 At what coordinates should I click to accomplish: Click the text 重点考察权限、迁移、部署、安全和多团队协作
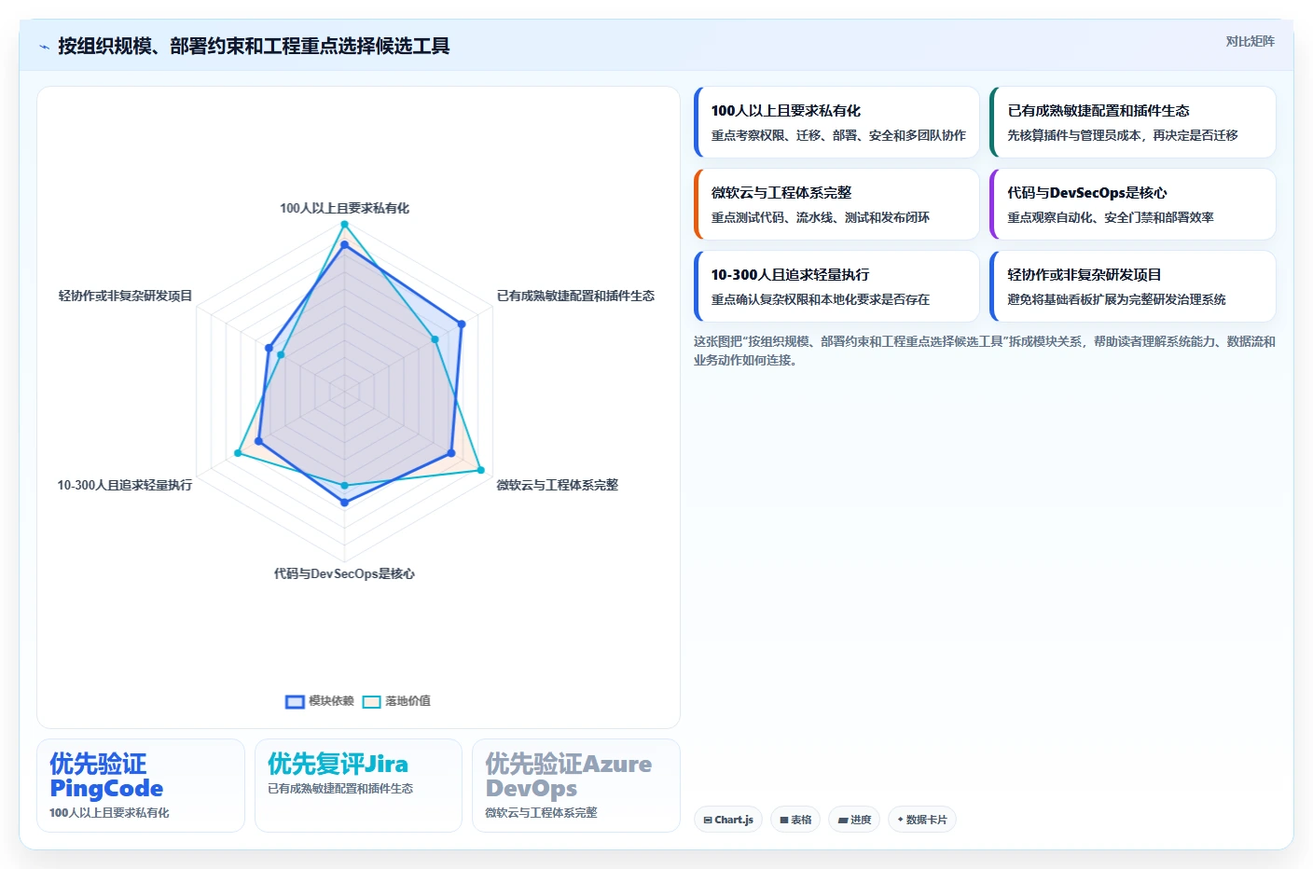[838, 135]
